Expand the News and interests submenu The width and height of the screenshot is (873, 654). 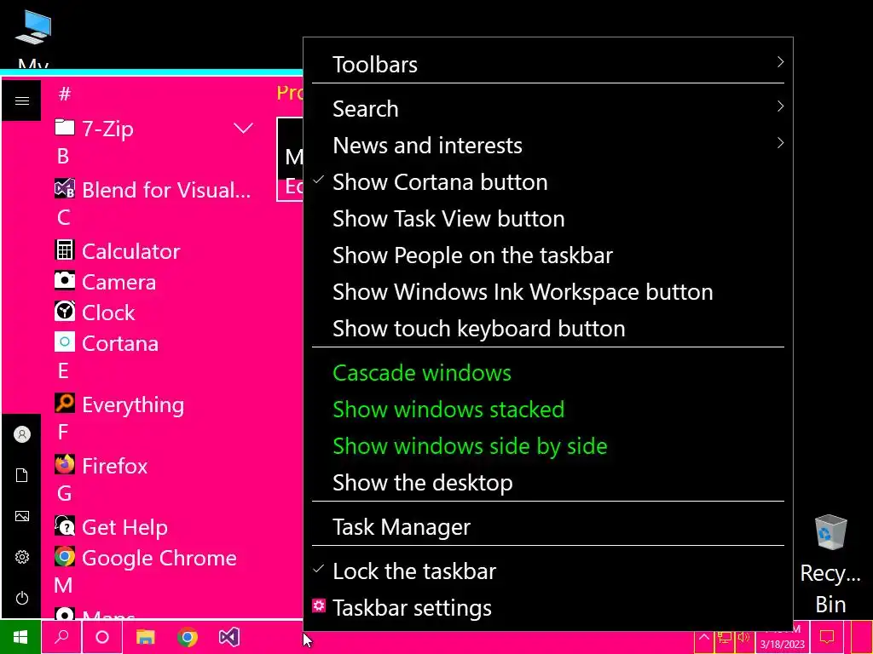pyautogui.click(x=548, y=145)
